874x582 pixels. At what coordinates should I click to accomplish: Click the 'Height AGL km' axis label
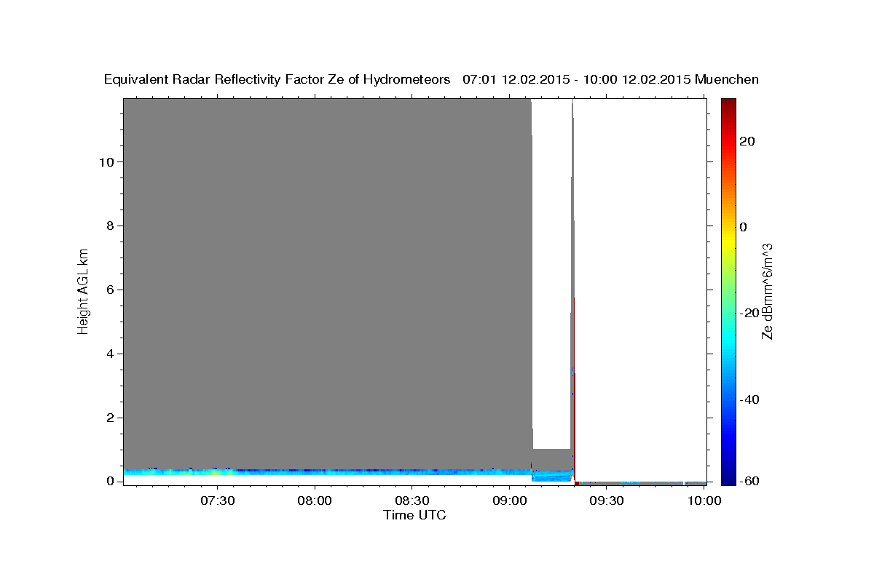[83, 290]
